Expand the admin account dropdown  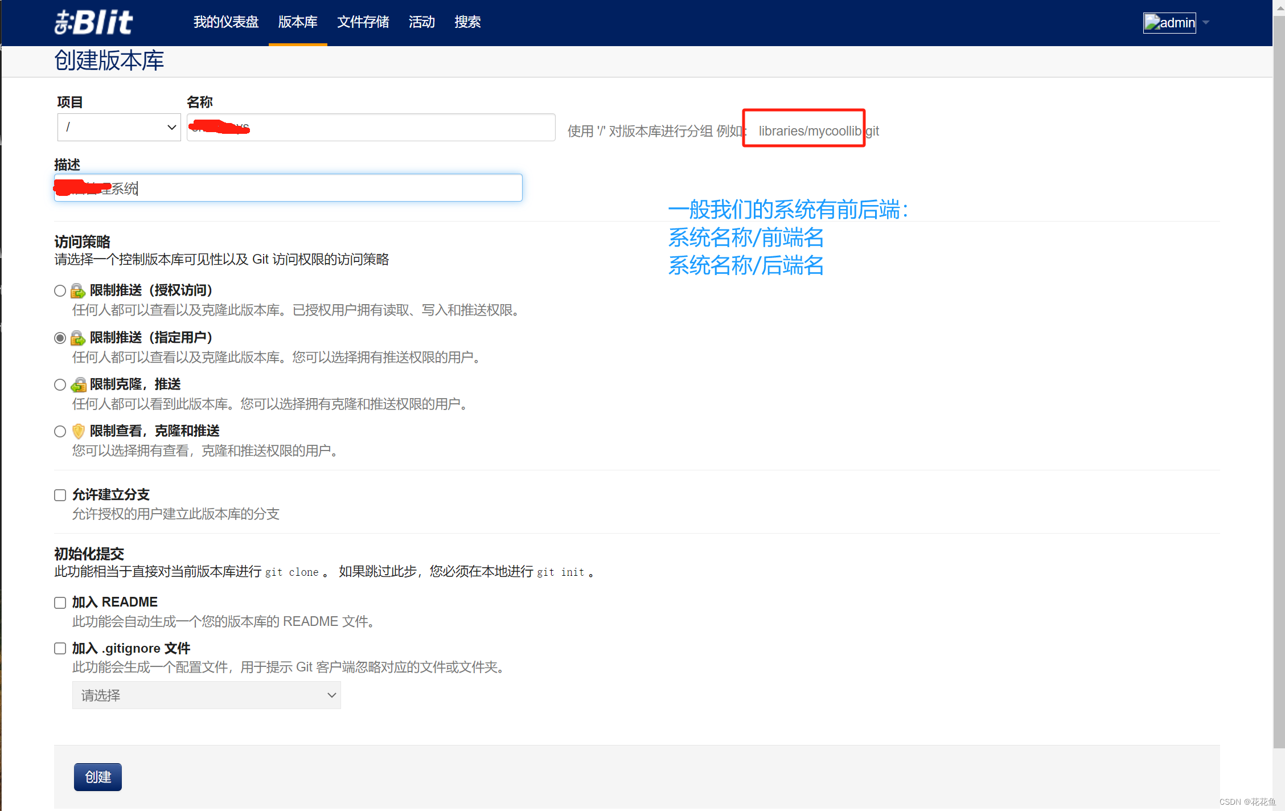[x=1206, y=23]
